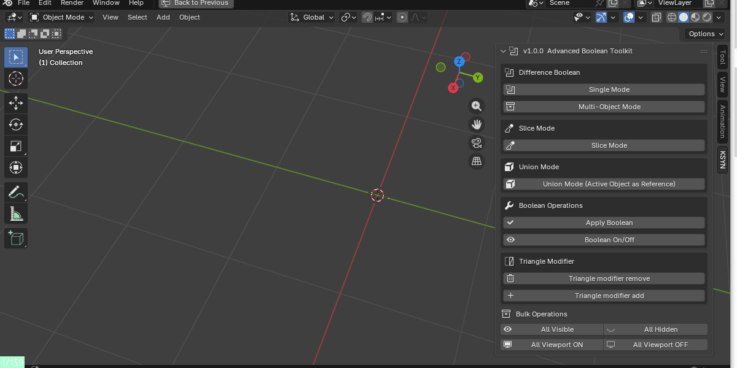
Task: Click the Blender logo menu icon
Action: pos(8,3)
